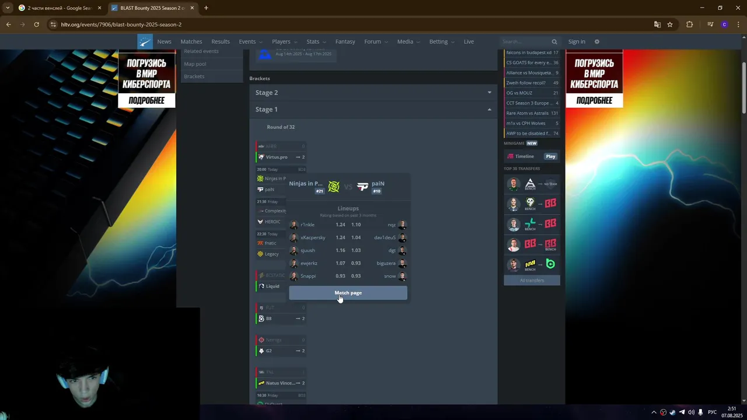
Task: Open the media control music icon
Action: click(x=710, y=24)
